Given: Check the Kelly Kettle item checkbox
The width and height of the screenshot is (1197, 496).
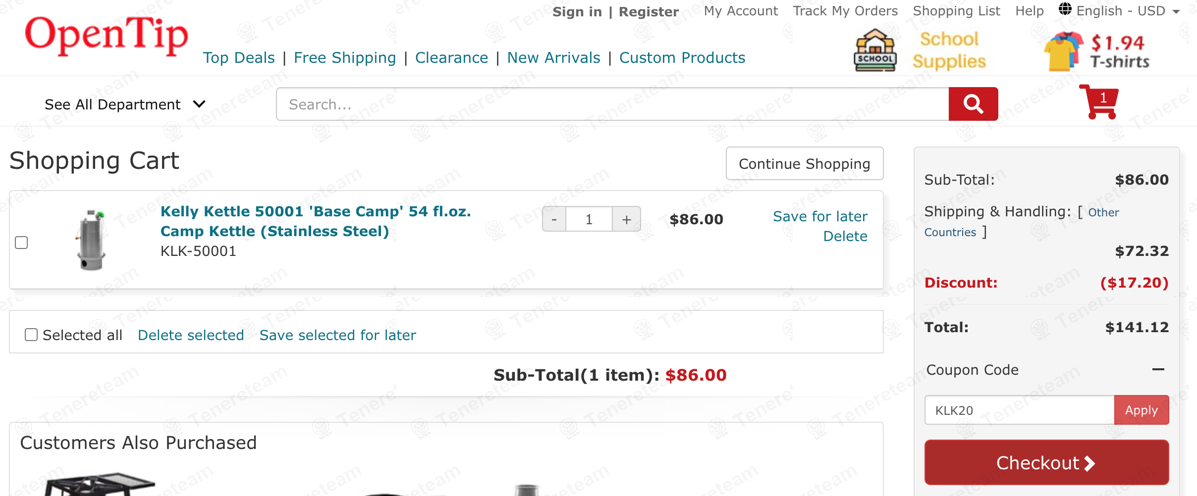Looking at the screenshot, I should pos(21,243).
